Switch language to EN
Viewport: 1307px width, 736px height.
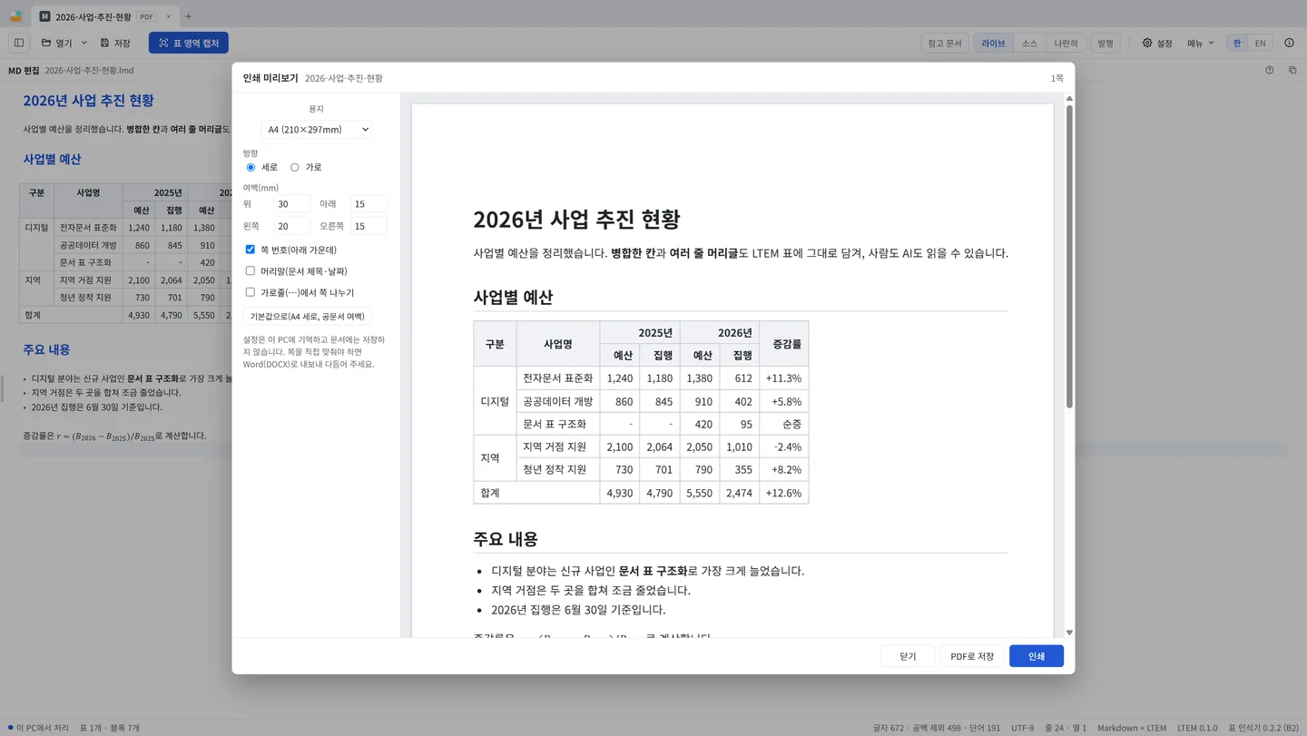[x=1260, y=43]
